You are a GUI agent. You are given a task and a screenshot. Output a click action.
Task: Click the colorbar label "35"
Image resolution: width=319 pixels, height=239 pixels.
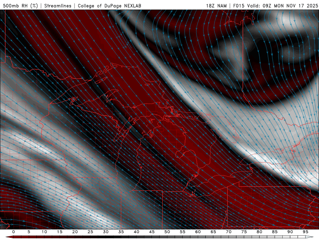121,232
